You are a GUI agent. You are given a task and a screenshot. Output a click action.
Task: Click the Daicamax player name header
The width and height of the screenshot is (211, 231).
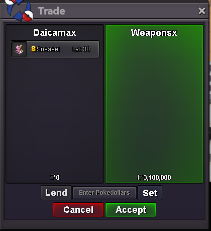(x=55, y=33)
